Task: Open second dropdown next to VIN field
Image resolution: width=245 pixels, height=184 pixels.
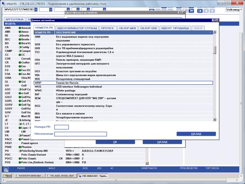Action: click(x=51, y=10)
